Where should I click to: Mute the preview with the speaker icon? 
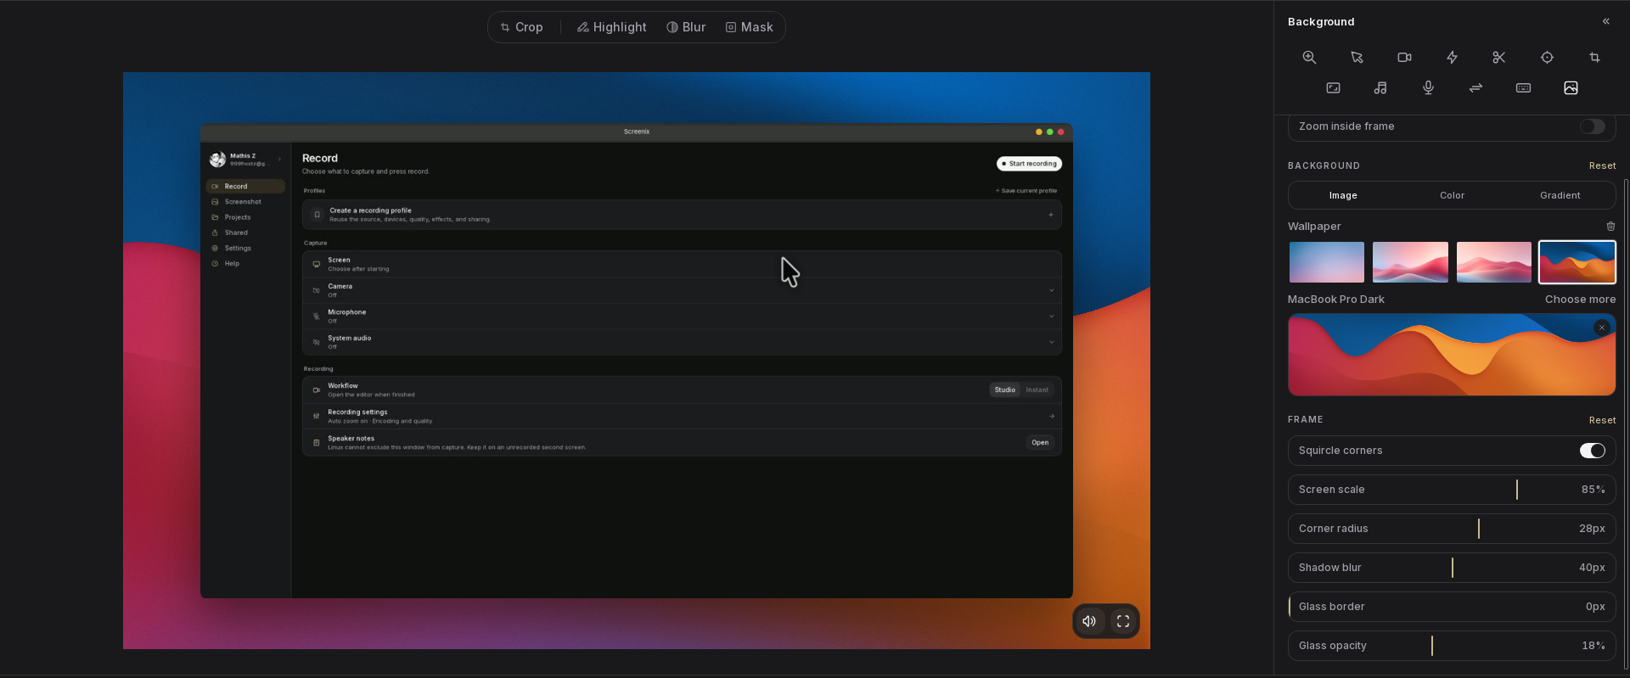tap(1089, 621)
